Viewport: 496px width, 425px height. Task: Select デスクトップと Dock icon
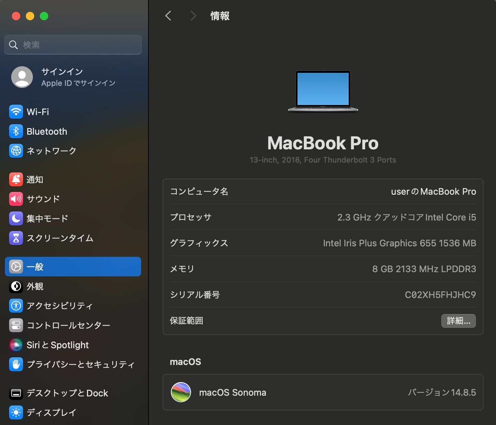pyautogui.click(x=16, y=393)
